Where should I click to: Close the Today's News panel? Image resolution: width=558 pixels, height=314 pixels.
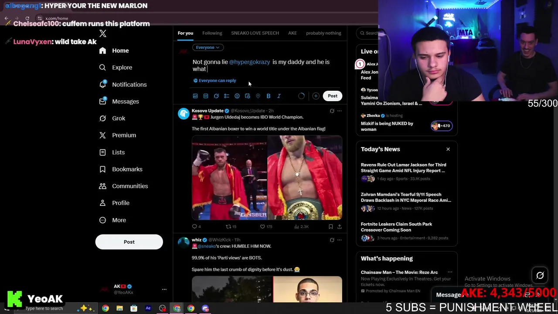(x=448, y=149)
